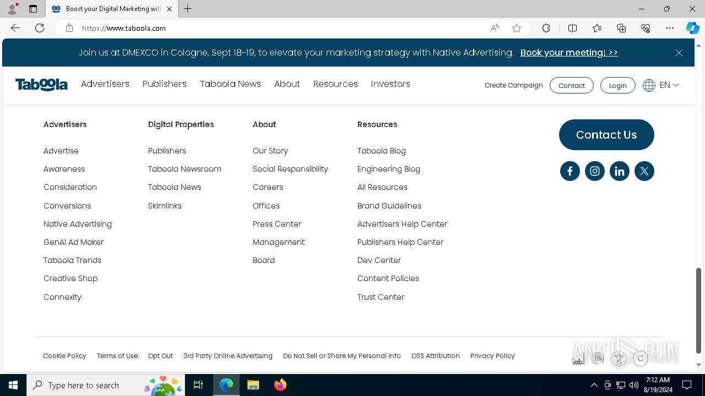Viewport: 705px width, 396px height.
Task: Click the Contact Us button
Action: pos(606,135)
